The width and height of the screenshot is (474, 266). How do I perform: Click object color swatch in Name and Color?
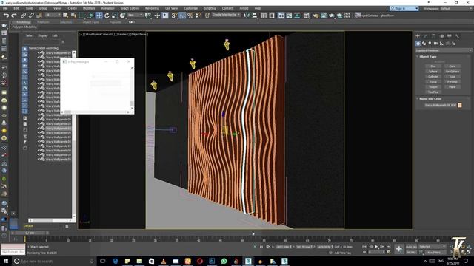(x=460, y=105)
